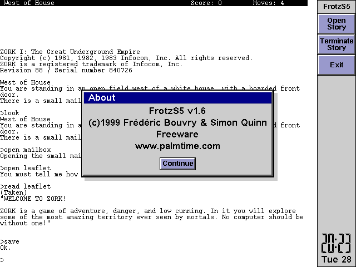Click the About dialog title bar
Viewport: 356px width, 267px height.
coord(177,98)
